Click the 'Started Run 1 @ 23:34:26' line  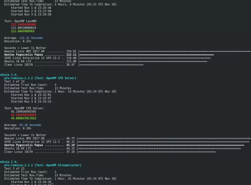31,182
